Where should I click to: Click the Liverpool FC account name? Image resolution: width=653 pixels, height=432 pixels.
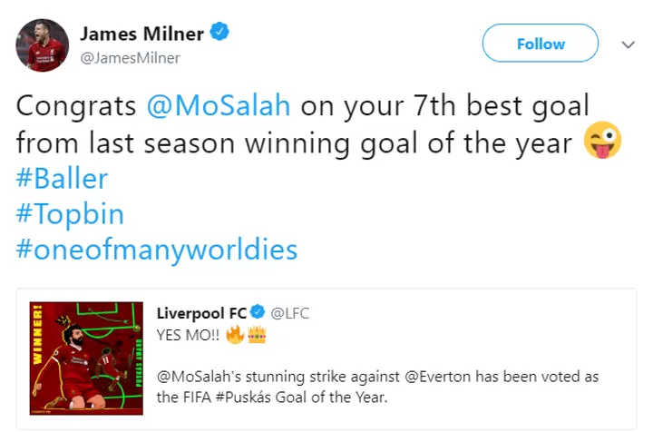tap(201, 313)
